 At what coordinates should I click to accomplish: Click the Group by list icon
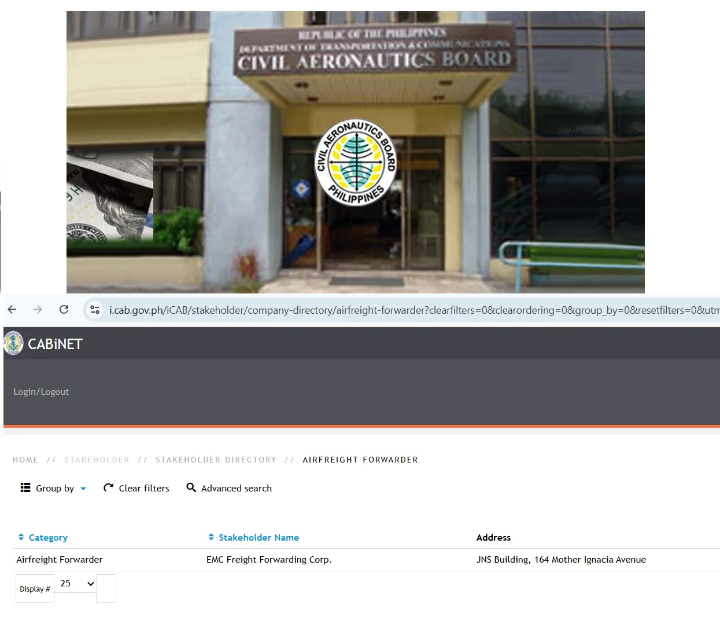25,487
